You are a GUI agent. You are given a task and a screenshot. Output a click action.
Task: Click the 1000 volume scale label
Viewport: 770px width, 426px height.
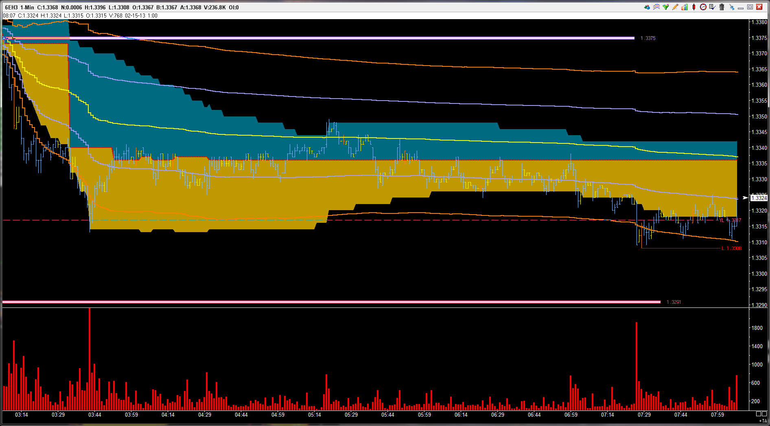(x=757, y=365)
